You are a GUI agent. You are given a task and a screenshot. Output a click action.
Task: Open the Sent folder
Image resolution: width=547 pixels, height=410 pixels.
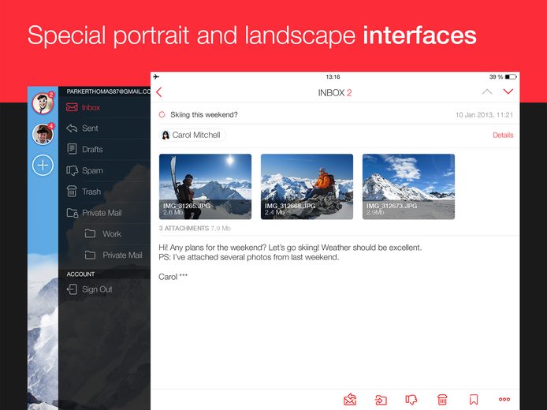point(104,129)
